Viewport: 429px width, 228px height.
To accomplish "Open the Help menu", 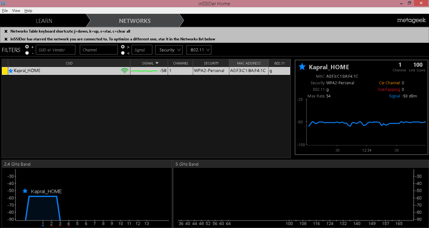I will coord(28,11).
